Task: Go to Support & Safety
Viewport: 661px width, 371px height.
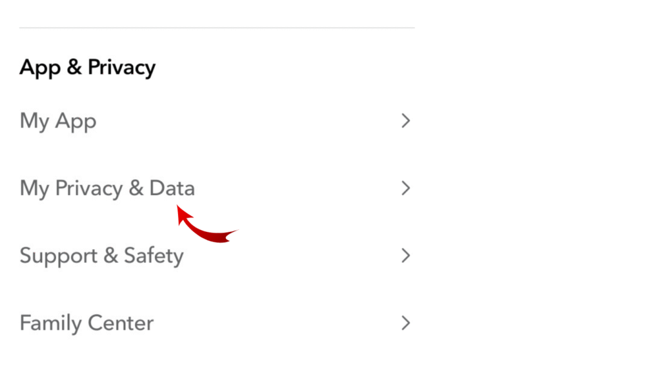Action: tap(101, 256)
